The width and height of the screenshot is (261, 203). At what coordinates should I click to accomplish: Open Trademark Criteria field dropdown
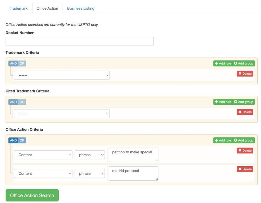pos(62,75)
